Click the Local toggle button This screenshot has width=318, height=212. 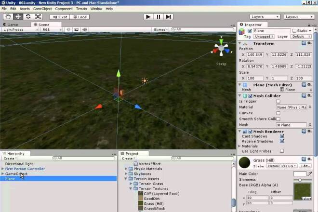(80, 17)
